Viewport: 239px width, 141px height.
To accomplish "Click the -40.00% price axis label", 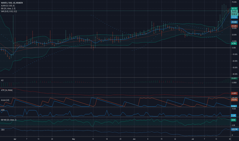I will point(235,74).
